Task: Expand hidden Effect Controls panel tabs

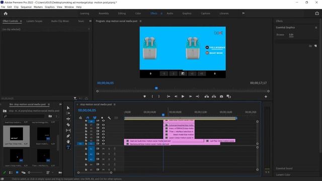Action: click(x=90, y=21)
